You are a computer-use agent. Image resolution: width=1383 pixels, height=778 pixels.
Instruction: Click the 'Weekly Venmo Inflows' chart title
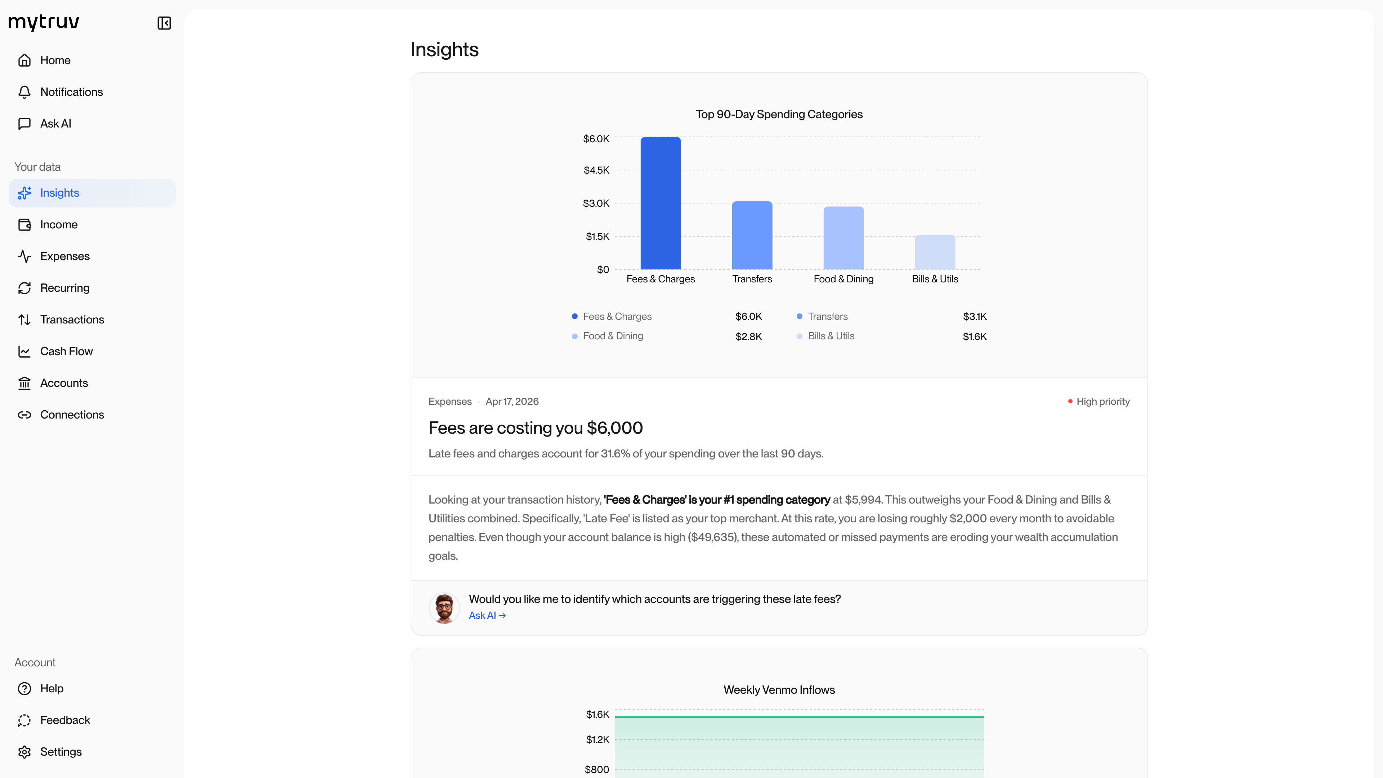(x=779, y=690)
